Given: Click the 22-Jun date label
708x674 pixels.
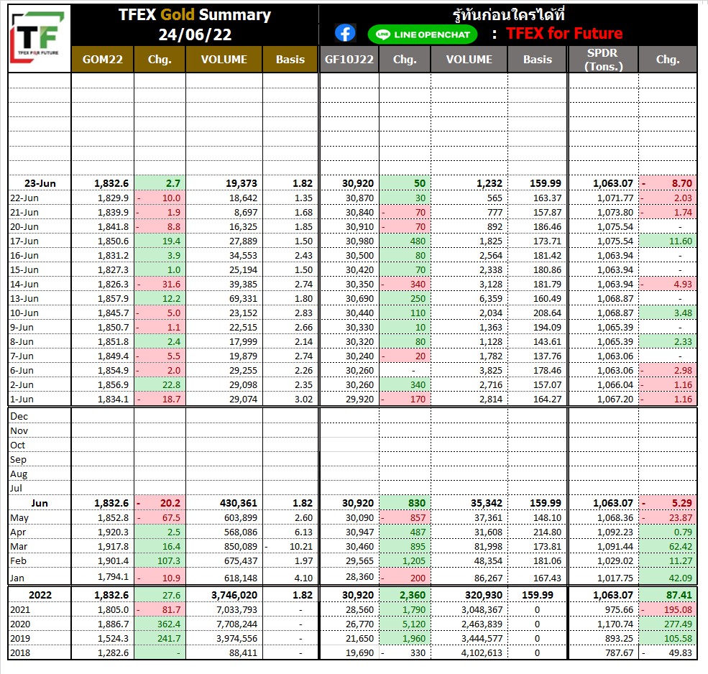Looking at the screenshot, I should [24, 198].
